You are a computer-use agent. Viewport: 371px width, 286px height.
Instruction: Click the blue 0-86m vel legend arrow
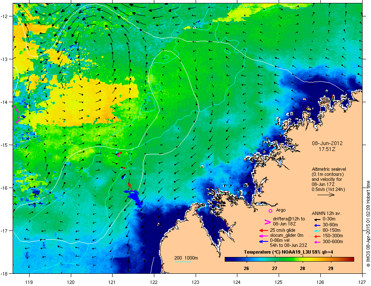point(263,241)
